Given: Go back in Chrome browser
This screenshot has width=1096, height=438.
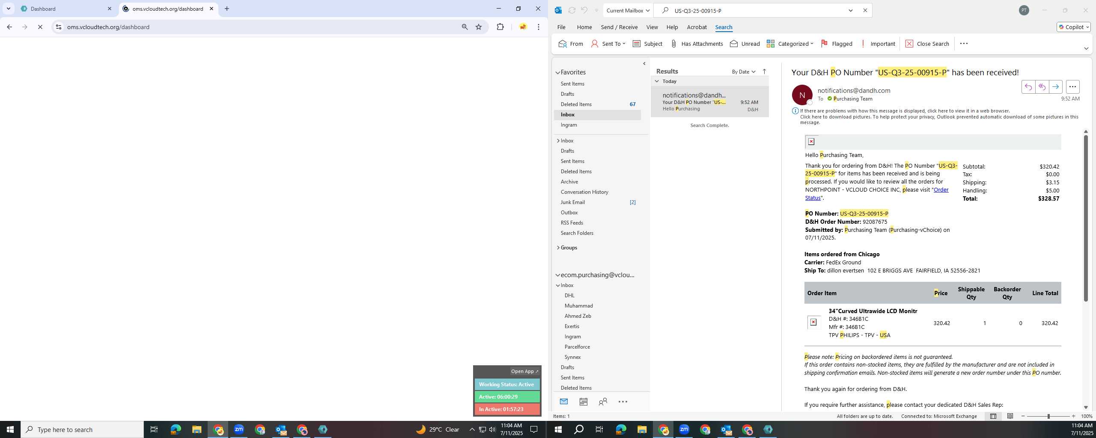Looking at the screenshot, I should click(9, 27).
